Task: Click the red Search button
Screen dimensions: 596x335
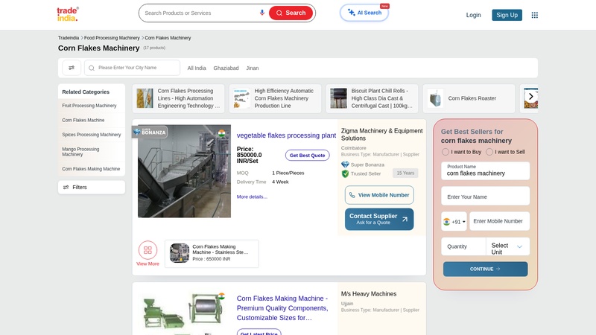Action: tap(291, 13)
